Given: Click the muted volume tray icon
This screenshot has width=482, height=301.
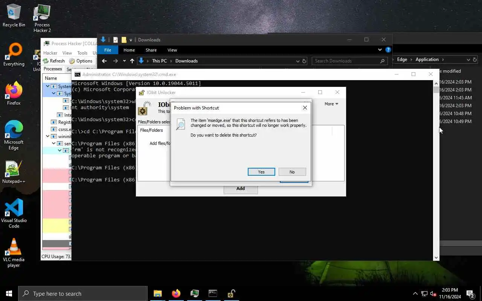Looking at the screenshot, I should coord(433,293).
